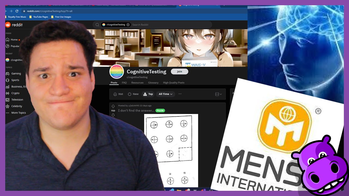Open the Glossary tab
Image resolution: width=349 pixels, height=196 pixels.
click(153, 83)
